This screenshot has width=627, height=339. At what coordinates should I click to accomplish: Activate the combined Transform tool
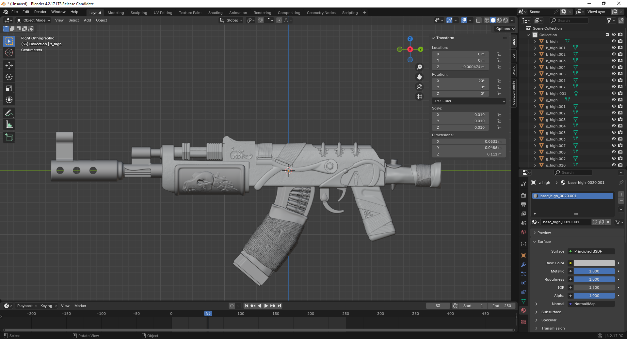[x=9, y=100]
